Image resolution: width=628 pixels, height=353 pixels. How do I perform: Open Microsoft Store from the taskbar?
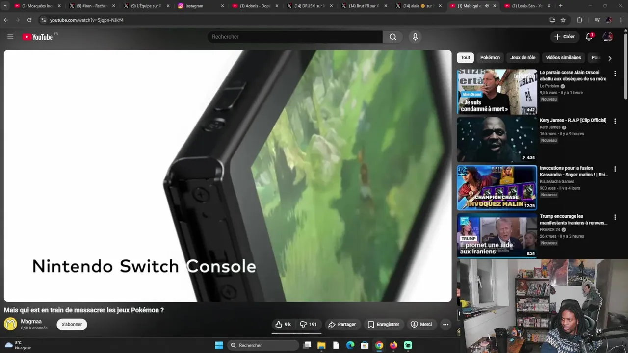click(x=365, y=345)
